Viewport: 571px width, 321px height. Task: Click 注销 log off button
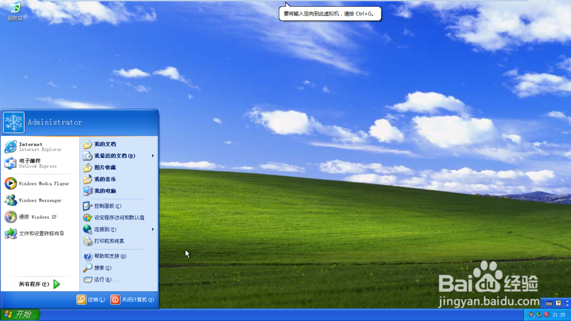(x=91, y=299)
